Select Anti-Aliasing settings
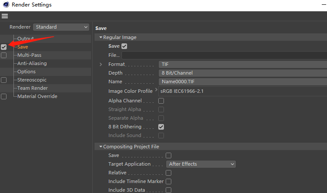Viewport: 327px width, 193px height. [x=32, y=63]
